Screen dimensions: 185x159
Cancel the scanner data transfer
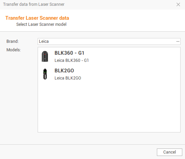tap(169, 152)
